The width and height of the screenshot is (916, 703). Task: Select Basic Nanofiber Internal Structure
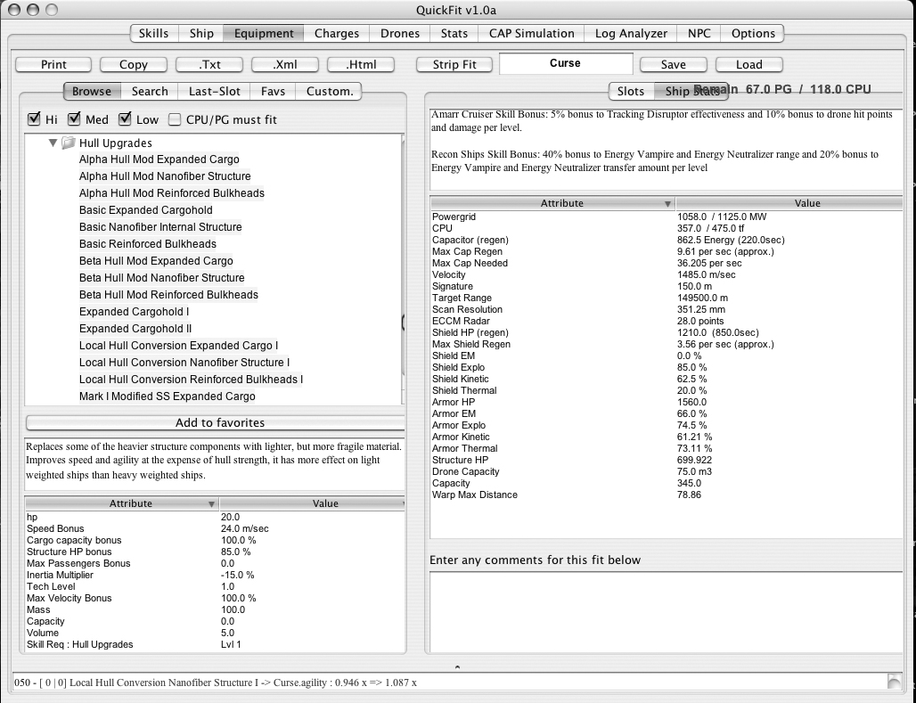click(160, 227)
